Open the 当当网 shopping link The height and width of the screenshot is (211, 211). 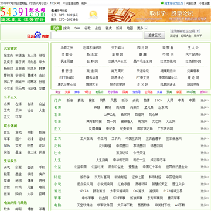(137, 92)
